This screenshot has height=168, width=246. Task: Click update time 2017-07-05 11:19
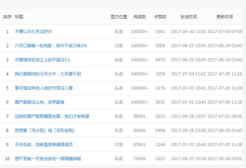[x=225, y=74]
